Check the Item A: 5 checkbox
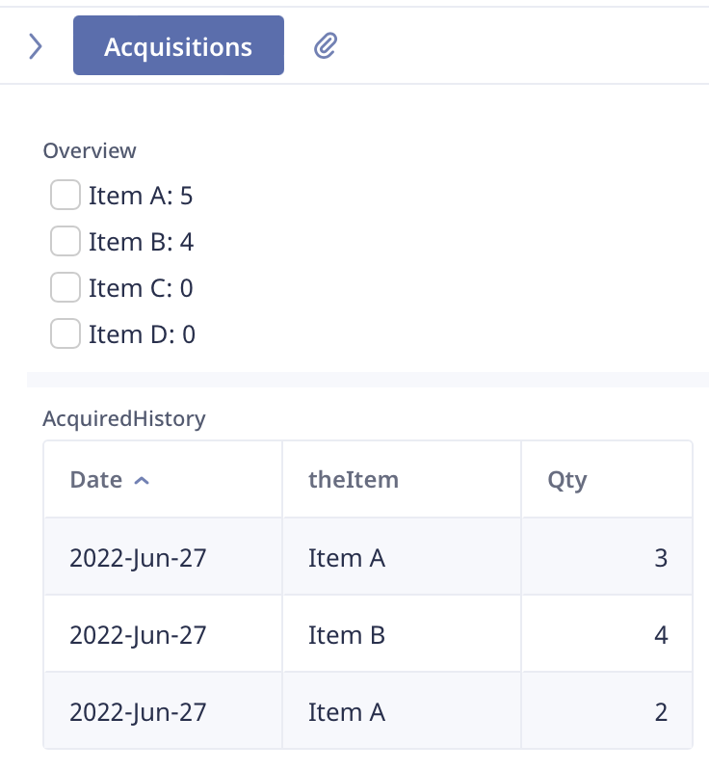 (66, 195)
